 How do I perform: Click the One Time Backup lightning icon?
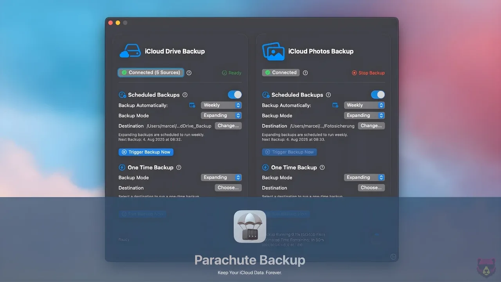122,167
